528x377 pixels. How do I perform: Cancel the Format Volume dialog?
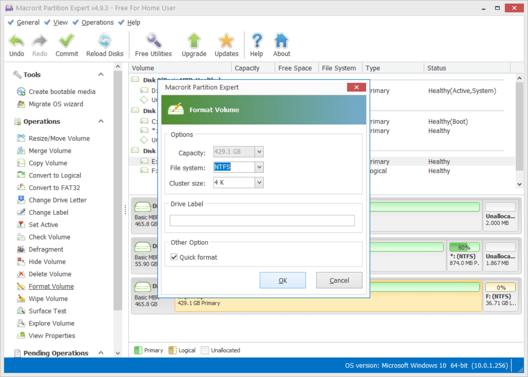click(x=339, y=280)
